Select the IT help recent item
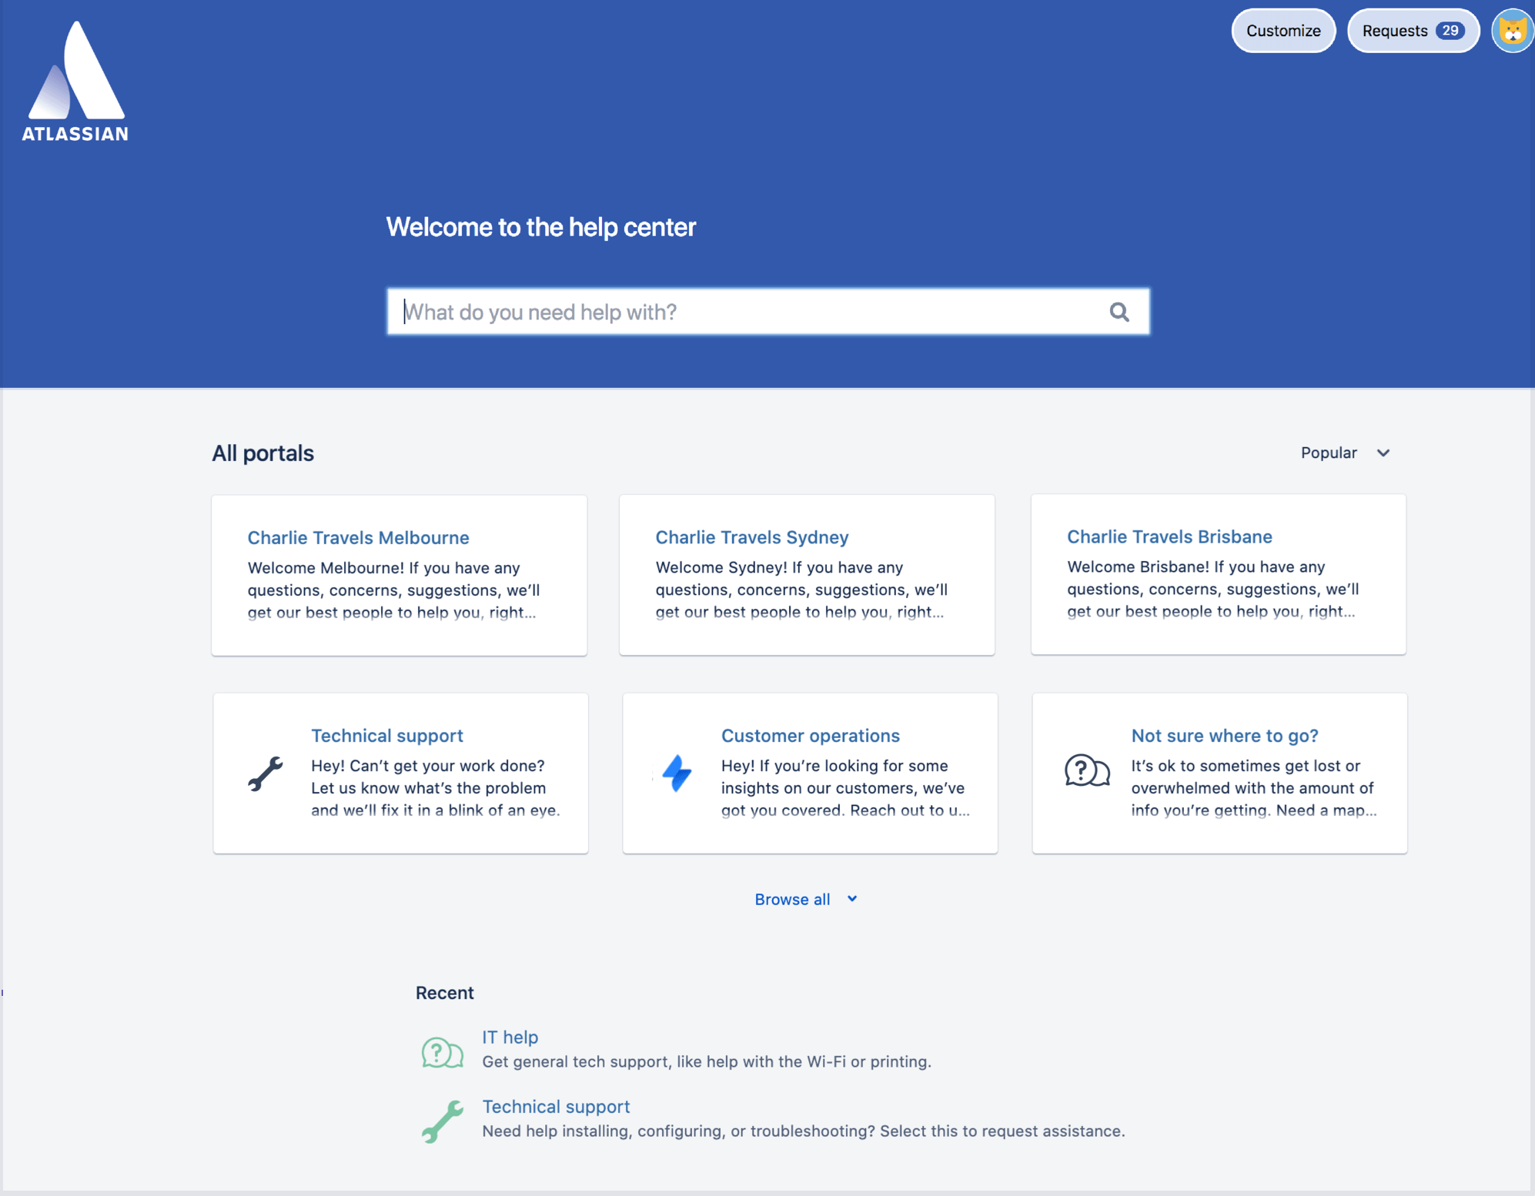This screenshot has height=1196, width=1535. [x=512, y=1037]
